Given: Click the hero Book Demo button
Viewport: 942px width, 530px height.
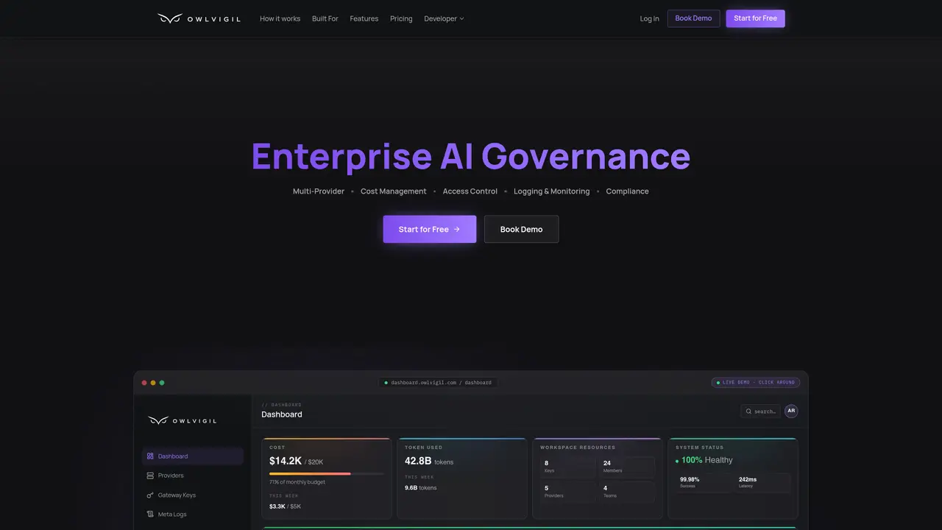Looking at the screenshot, I should [x=521, y=229].
